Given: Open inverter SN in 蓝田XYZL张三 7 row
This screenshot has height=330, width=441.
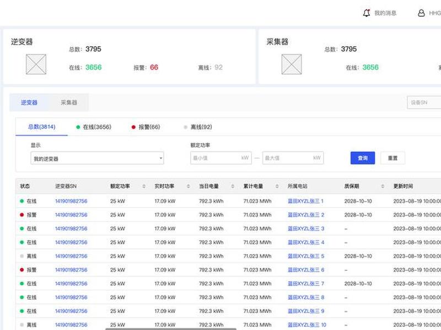Looking at the screenshot, I should [71, 284].
